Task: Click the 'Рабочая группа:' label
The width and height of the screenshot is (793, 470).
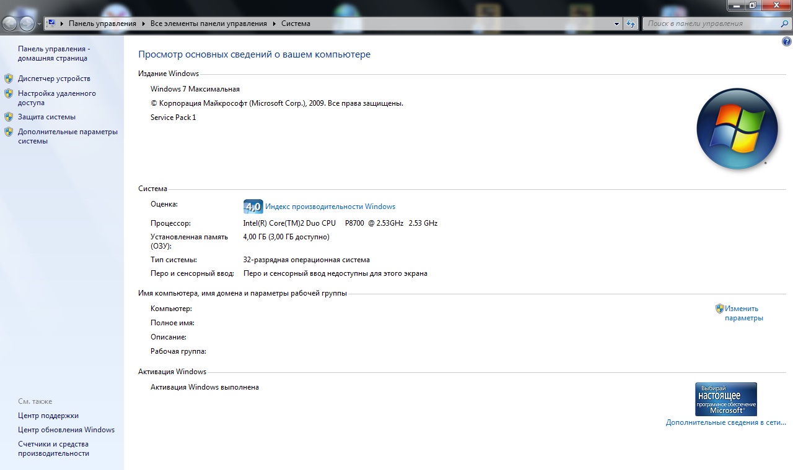Action: 178,351
